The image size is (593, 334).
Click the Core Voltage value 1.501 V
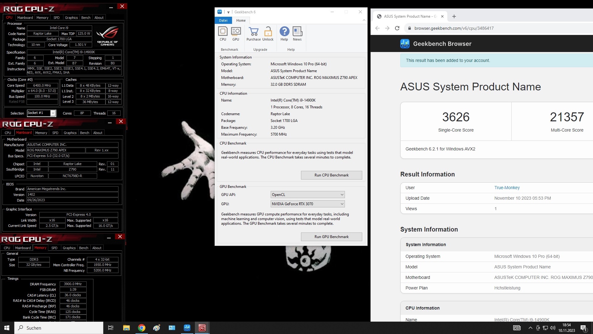[x=81, y=45]
